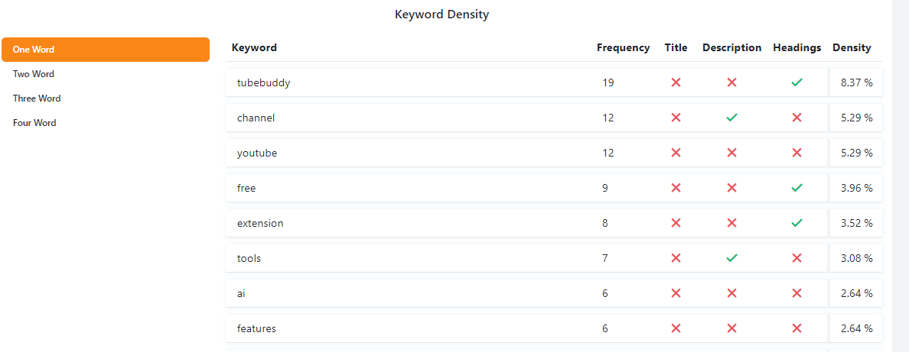Click the youtube keyword text
This screenshot has height=352, width=909.
257,153
